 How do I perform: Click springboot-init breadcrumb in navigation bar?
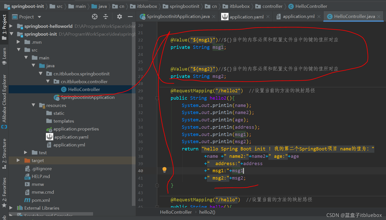click(x=27, y=6)
